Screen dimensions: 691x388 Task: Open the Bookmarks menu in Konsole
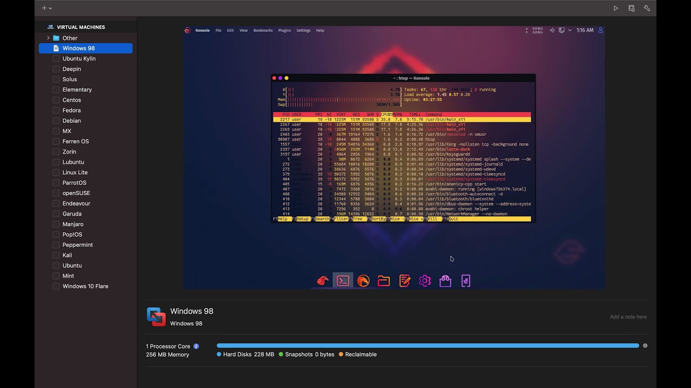263,31
